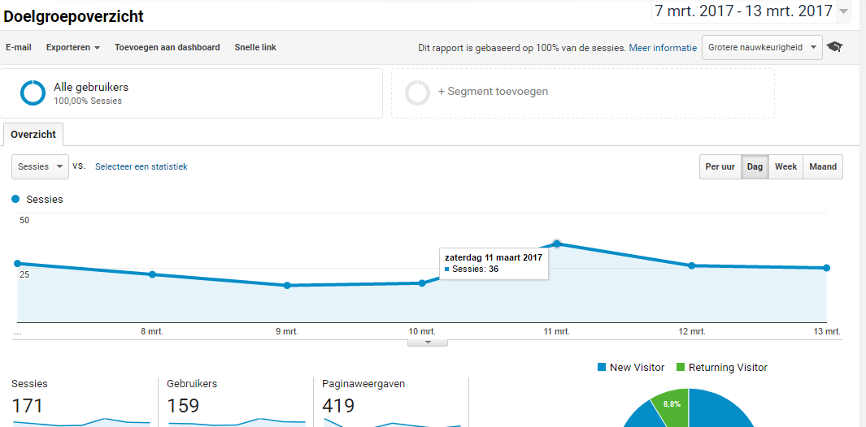Switch chart to Week view
Screen dimensions: 866x427
click(x=785, y=166)
